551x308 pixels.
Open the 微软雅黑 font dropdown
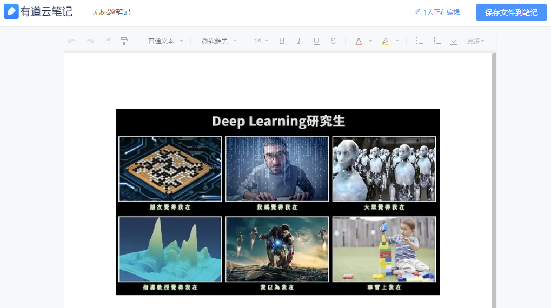[x=219, y=41]
